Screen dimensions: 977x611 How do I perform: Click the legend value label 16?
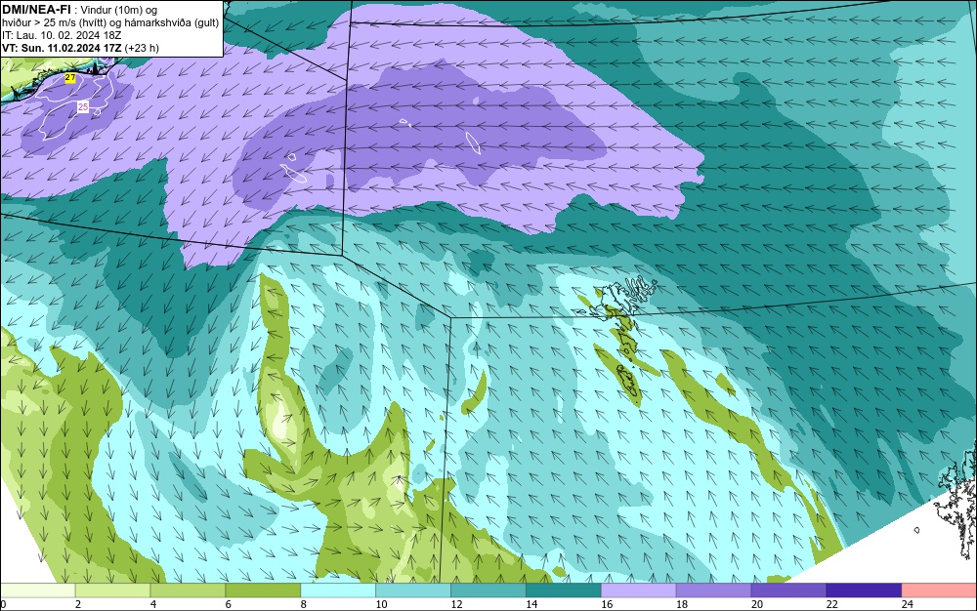[x=607, y=604]
